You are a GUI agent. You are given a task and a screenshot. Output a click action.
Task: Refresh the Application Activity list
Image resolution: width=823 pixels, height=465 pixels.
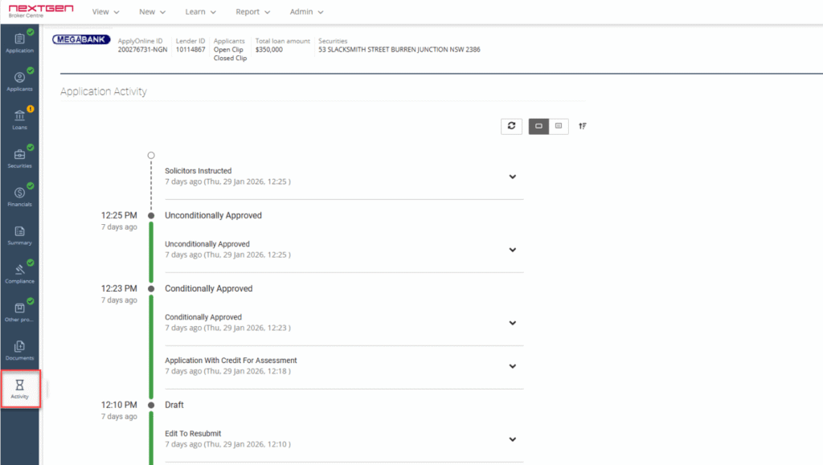(x=512, y=126)
